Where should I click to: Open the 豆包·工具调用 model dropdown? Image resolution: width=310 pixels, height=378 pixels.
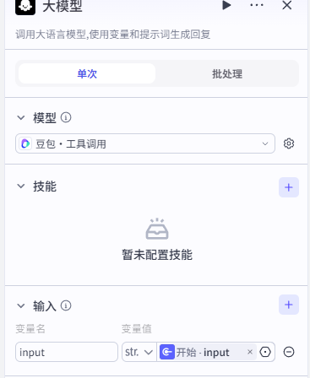pos(145,143)
